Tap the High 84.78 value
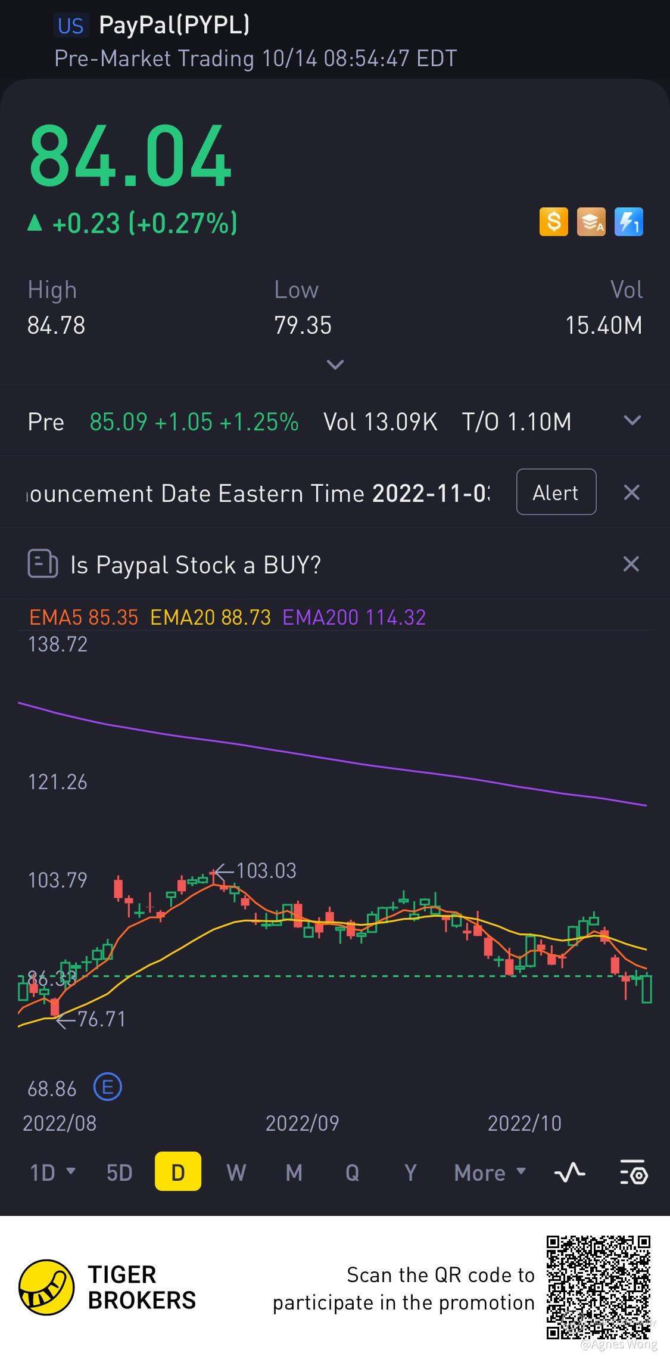The image size is (670, 1359). click(x=57, y=325)
